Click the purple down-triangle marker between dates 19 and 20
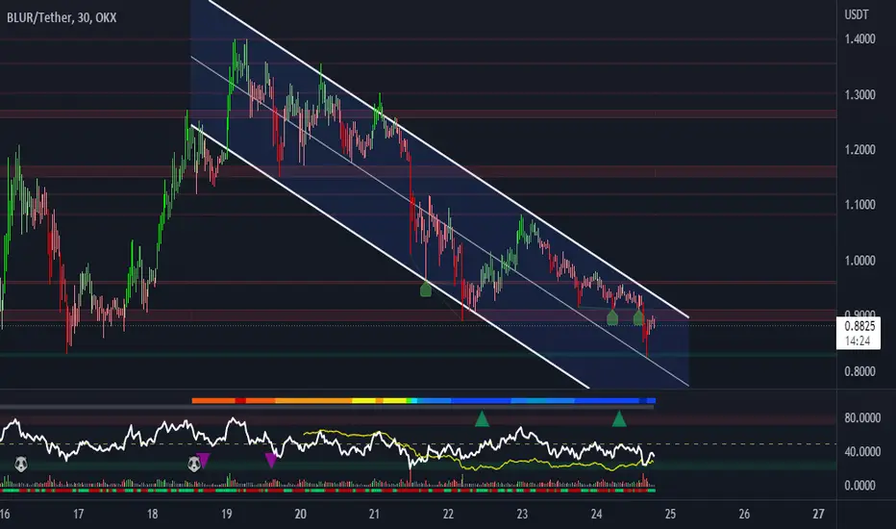The width and height of the screenshot is (896, 529). [x=271, y=460]
